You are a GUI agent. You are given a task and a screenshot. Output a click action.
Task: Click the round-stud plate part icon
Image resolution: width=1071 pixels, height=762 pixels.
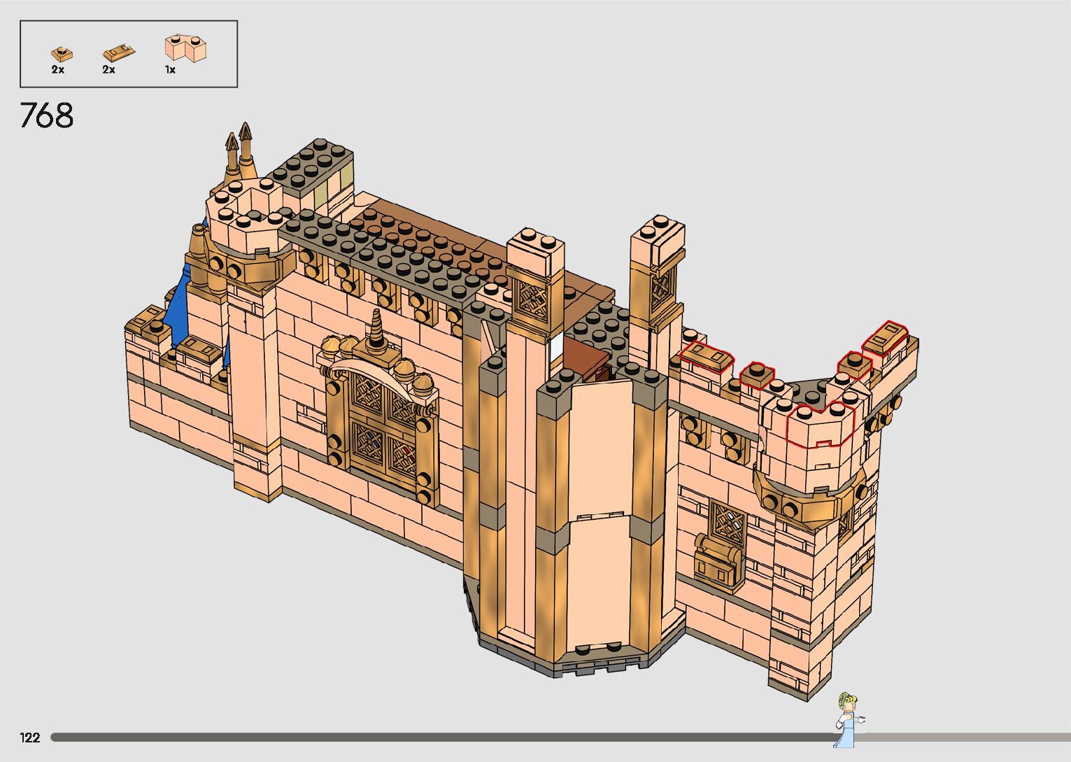tap(60, 52)
